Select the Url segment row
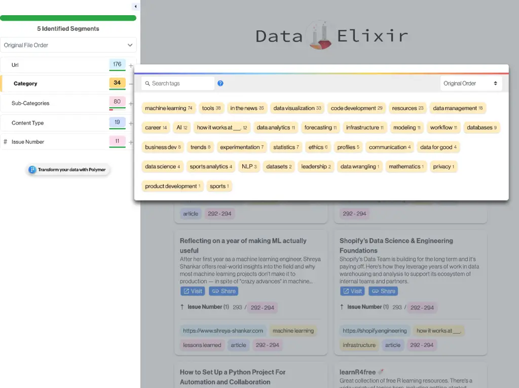519x388 pixels. coord(67,65)
